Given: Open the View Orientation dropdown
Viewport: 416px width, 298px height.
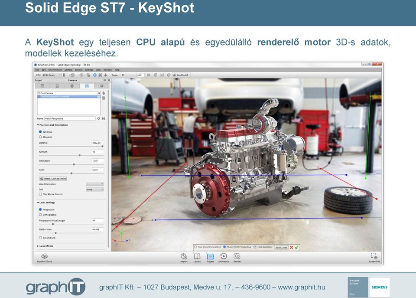Looking at the screenshot, I should click(x=95, y=184).
